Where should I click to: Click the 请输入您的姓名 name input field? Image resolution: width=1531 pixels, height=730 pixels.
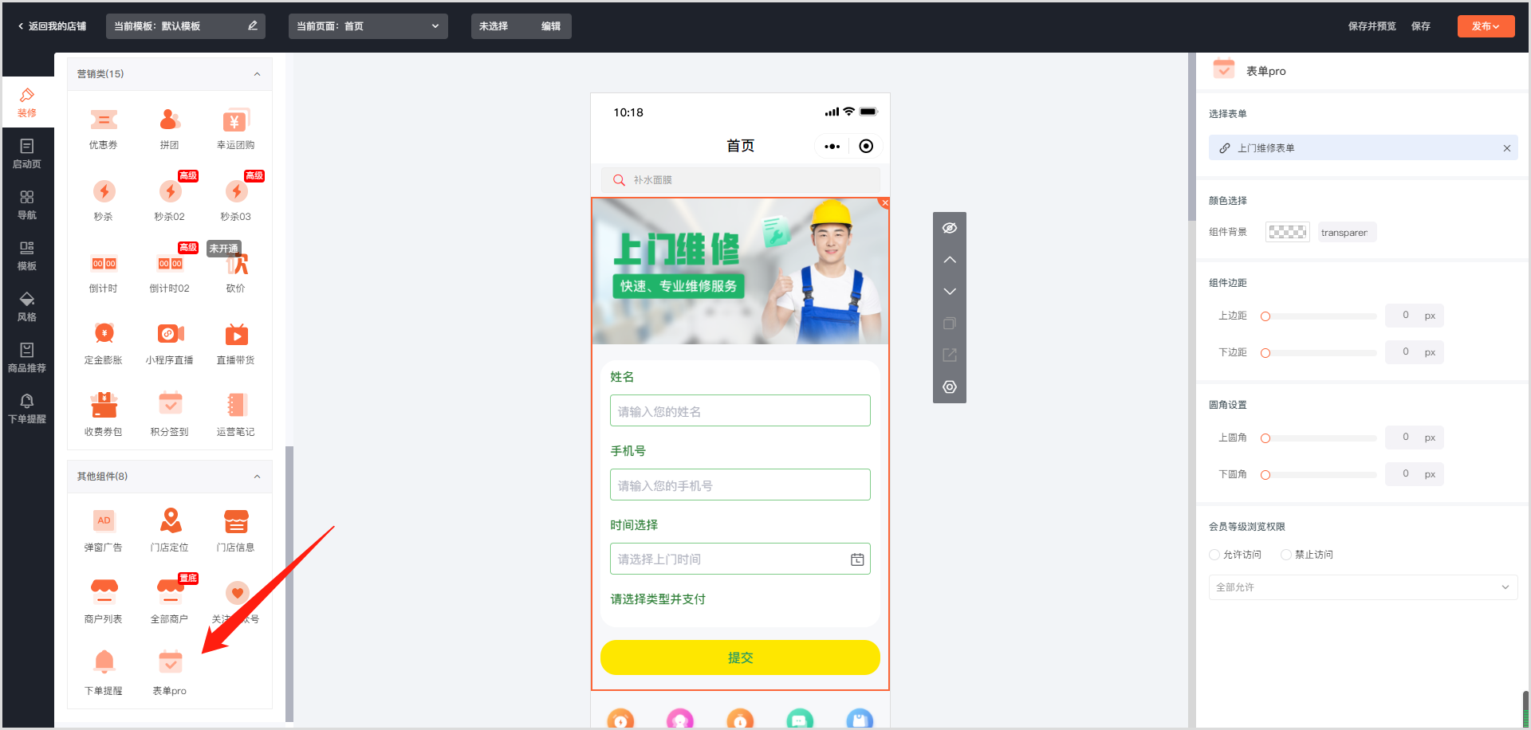tap(739, 411)
